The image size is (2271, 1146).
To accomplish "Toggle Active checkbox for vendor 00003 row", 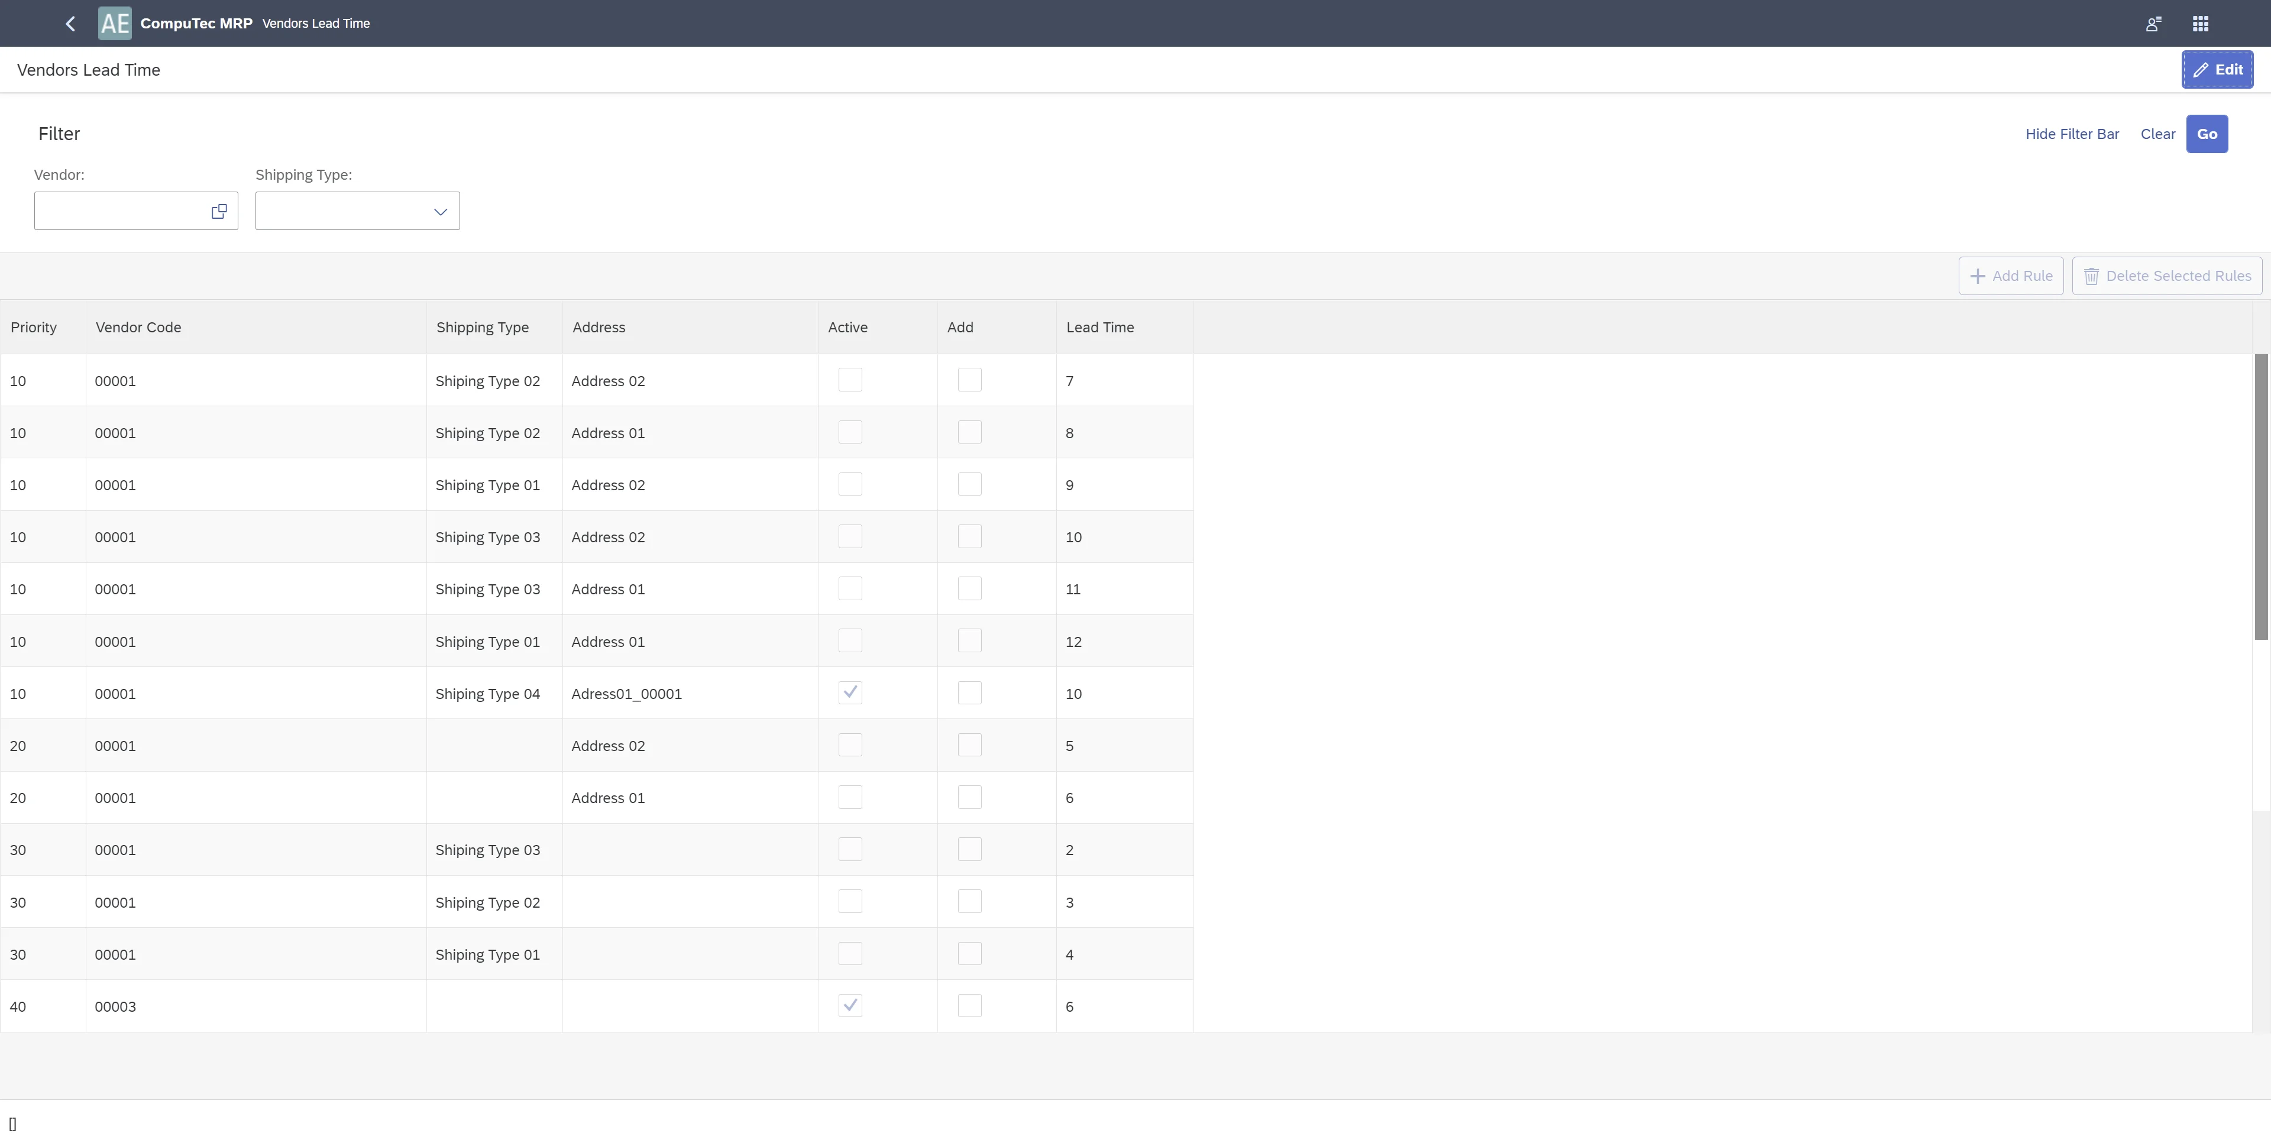I will 850,1006.
